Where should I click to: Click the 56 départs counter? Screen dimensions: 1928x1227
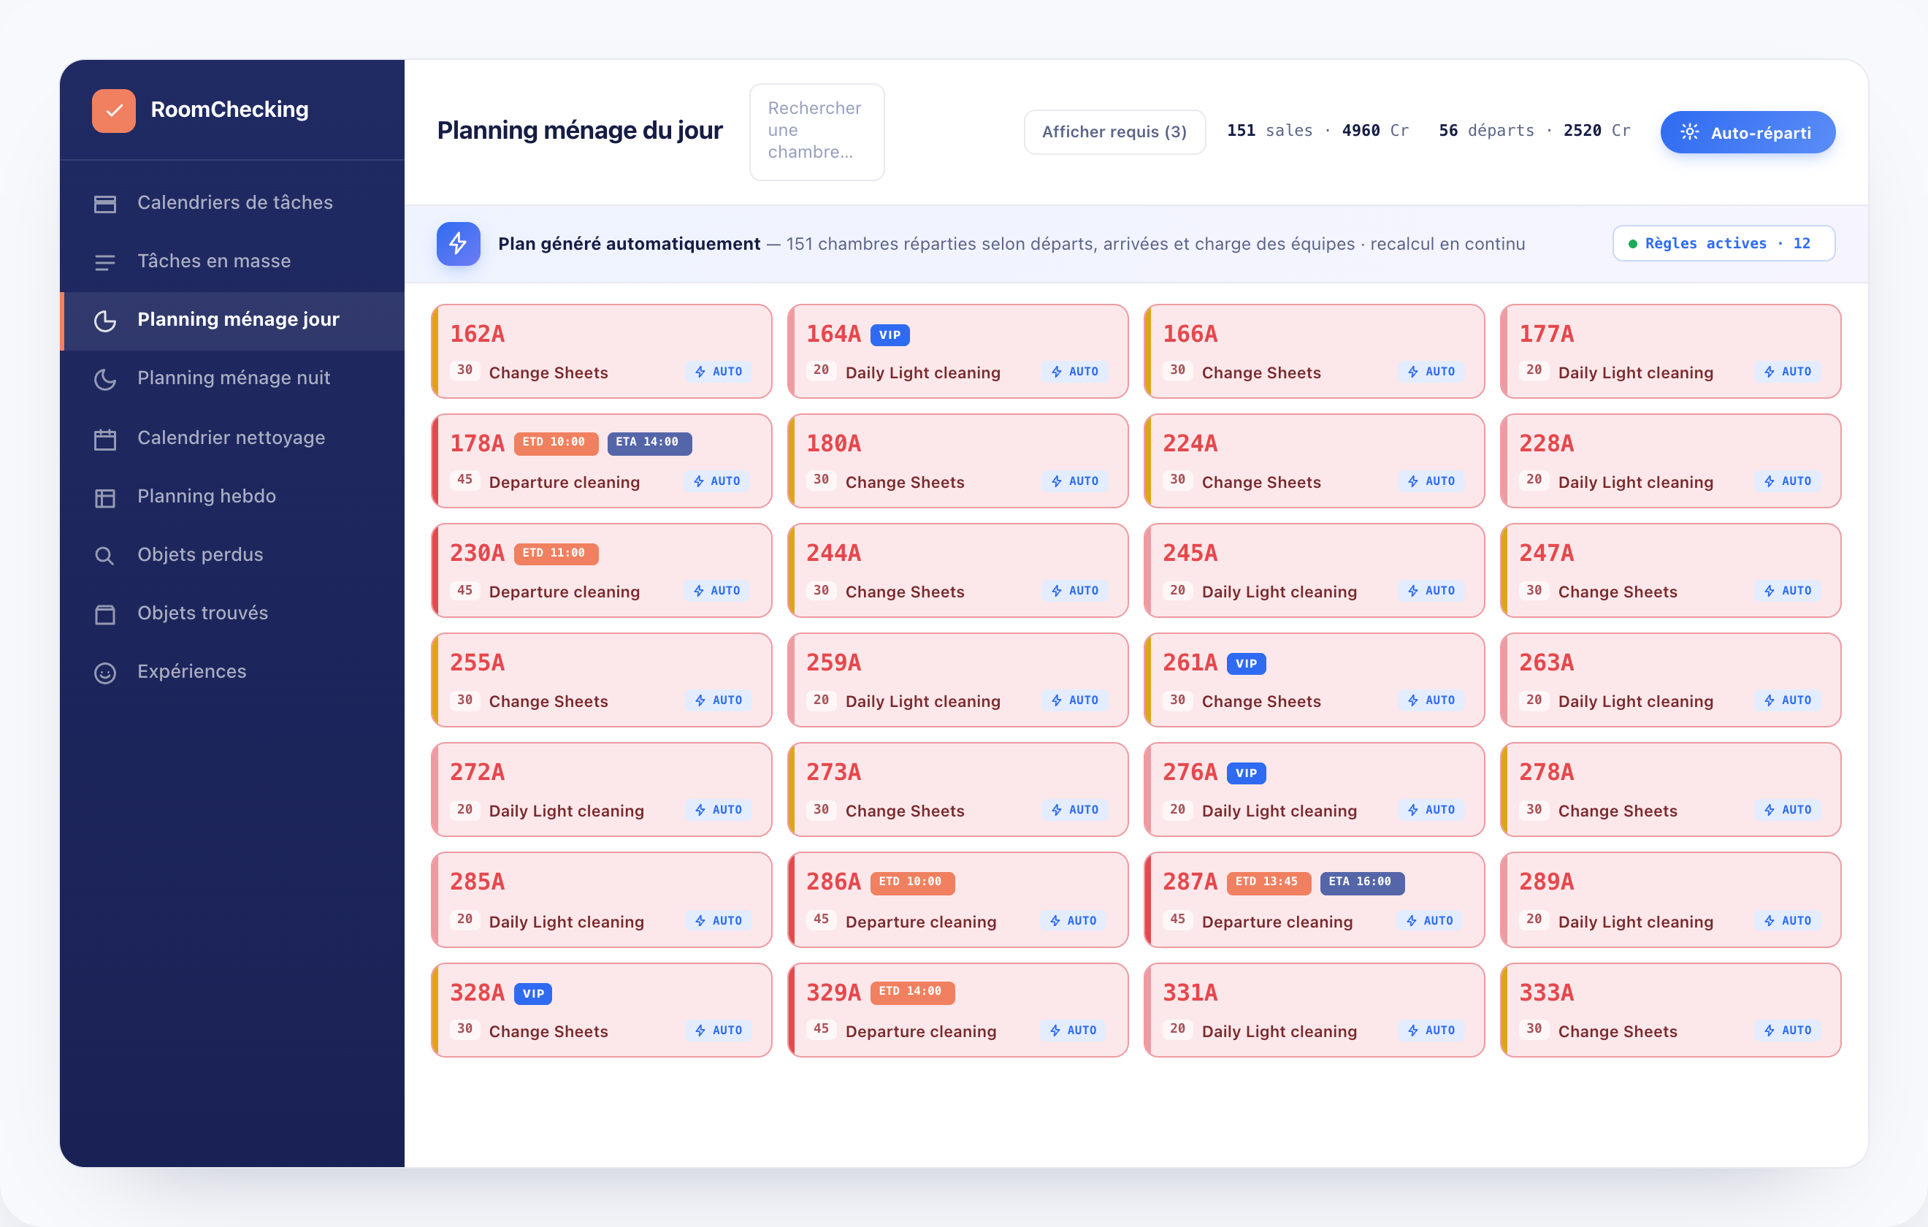[x=1534, y=131]
